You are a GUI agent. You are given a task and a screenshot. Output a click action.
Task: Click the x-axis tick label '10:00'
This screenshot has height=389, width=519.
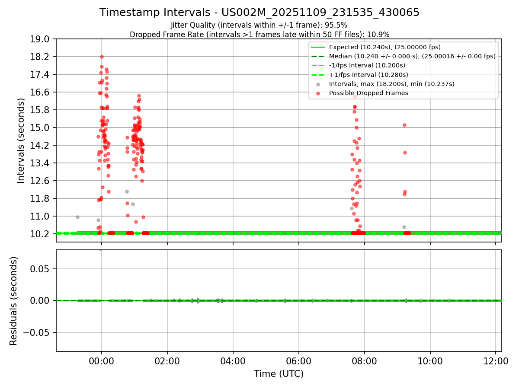(x=430, y=362)
